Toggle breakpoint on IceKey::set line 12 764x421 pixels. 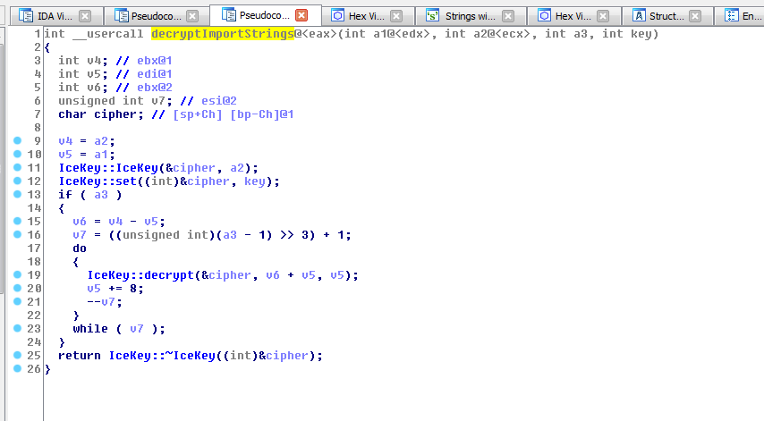point(18,181)
